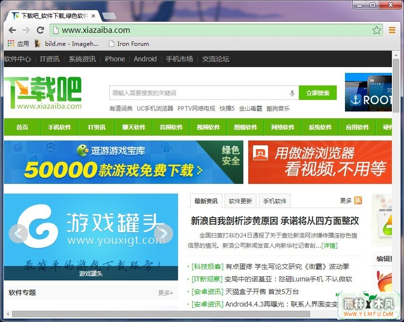Screen dimensions: 404x322
Task: Select 网络软件 in the green navigation bar
Action: click(x=283, y=127)
